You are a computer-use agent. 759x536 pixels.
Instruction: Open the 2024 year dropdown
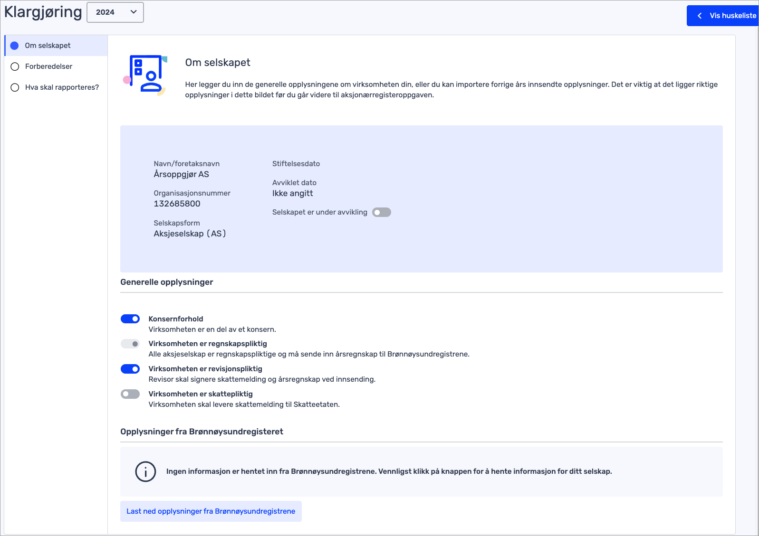pyautogui.click(x=115, y=12)
